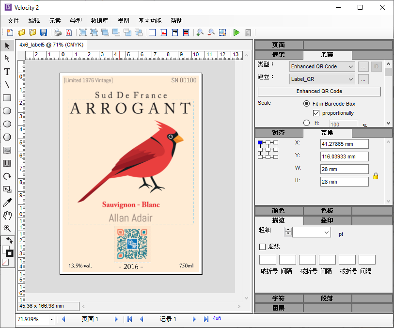
Task: Enable the 虚线 checkbox
Action: pos(263,247)
